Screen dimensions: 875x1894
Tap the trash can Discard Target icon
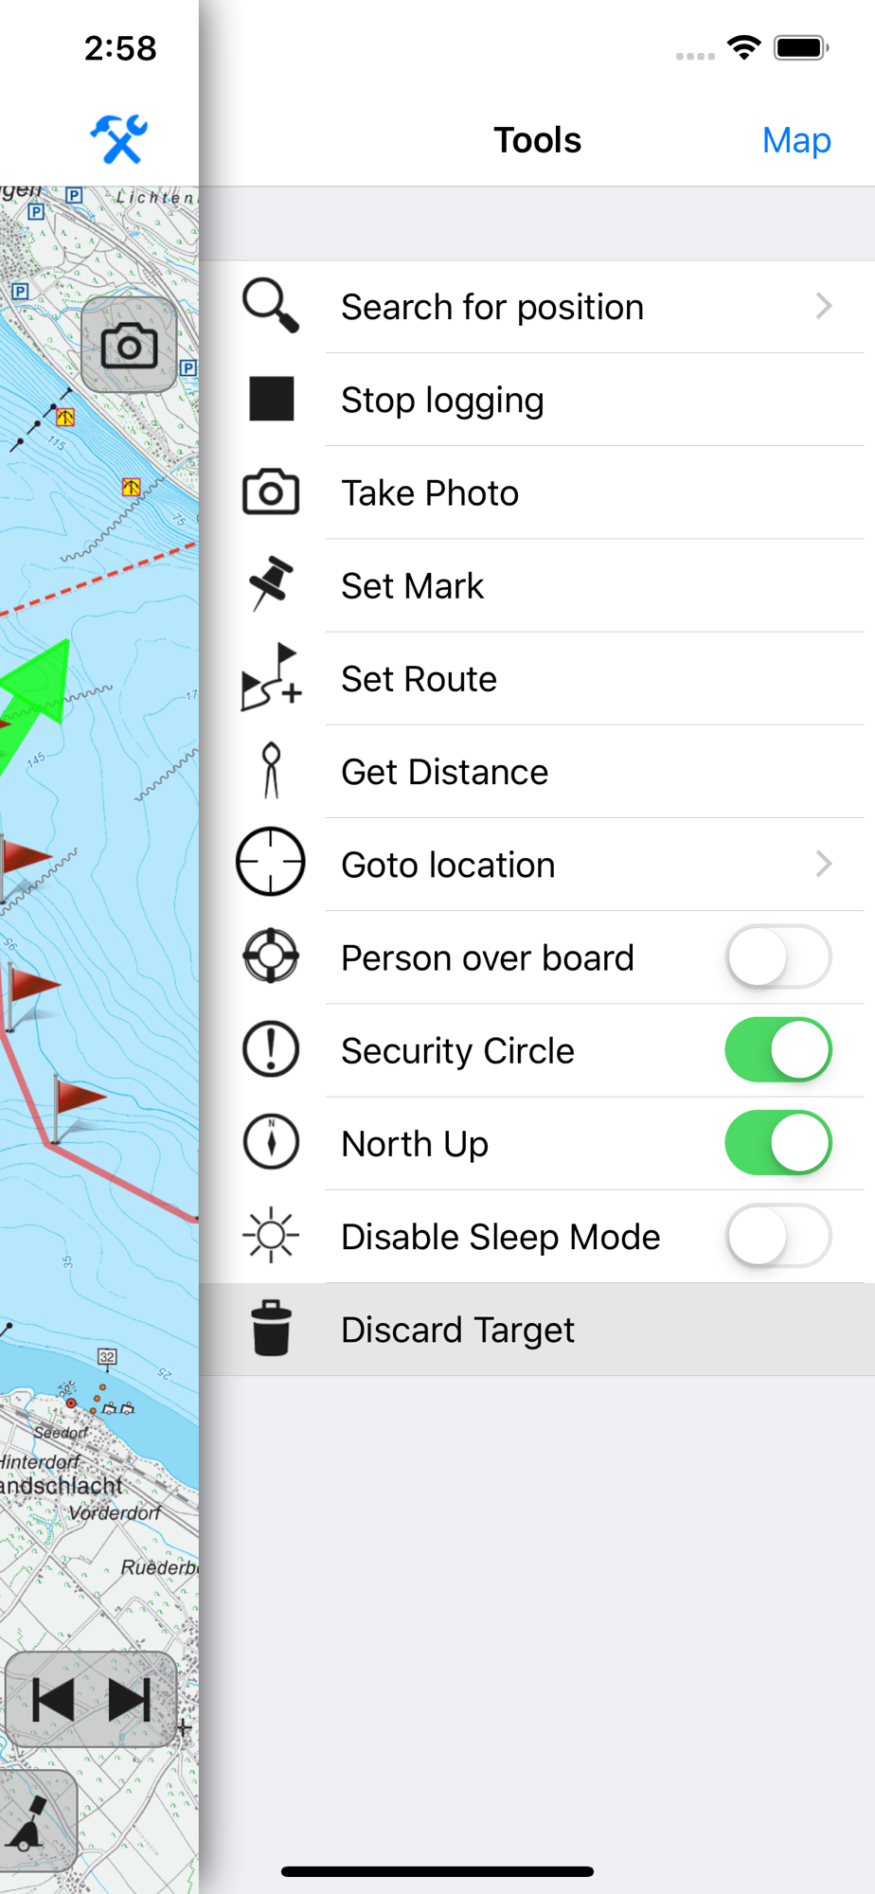pos(271,1328)
